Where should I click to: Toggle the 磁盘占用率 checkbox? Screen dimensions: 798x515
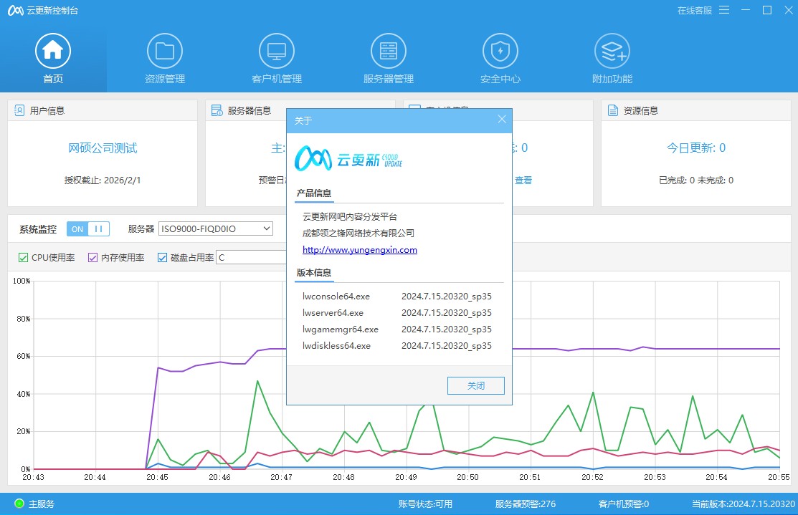[162, 258]
